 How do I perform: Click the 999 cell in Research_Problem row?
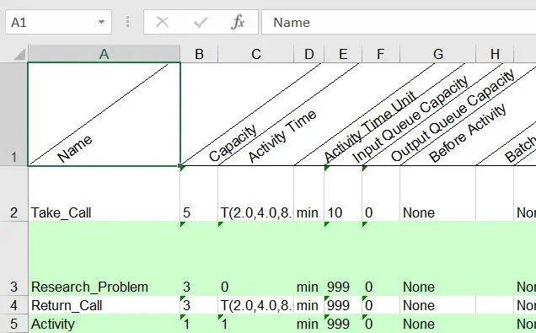343,259
